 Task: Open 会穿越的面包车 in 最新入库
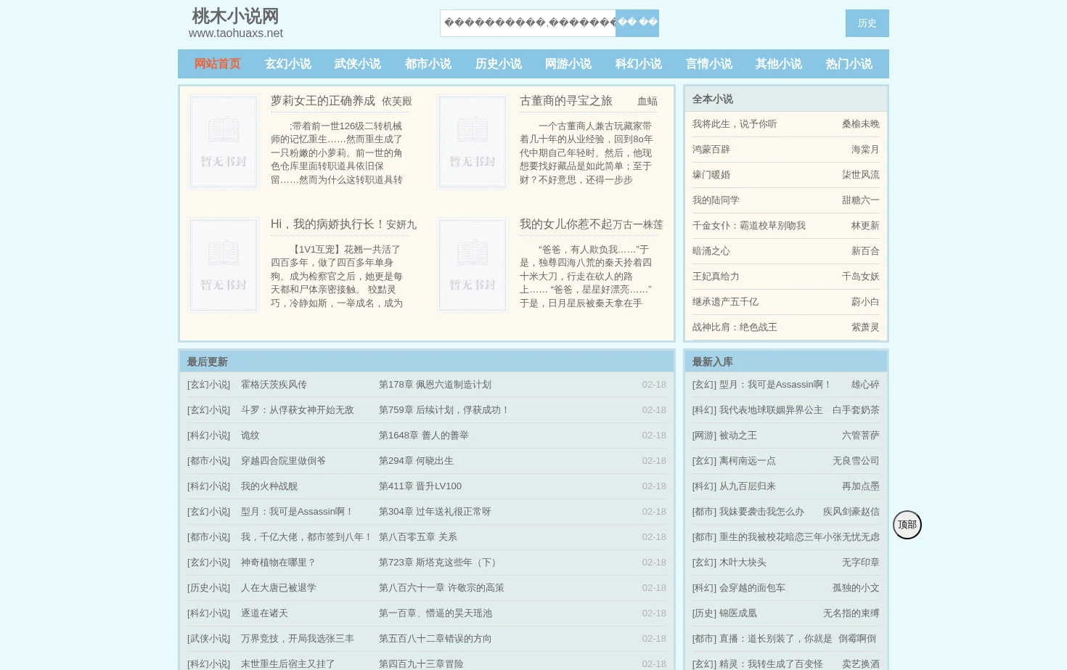[752, 588]
